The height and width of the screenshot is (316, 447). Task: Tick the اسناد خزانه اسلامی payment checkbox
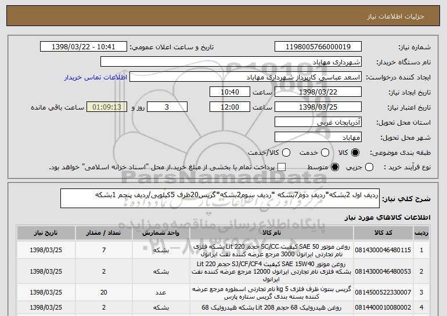point(282,168)
